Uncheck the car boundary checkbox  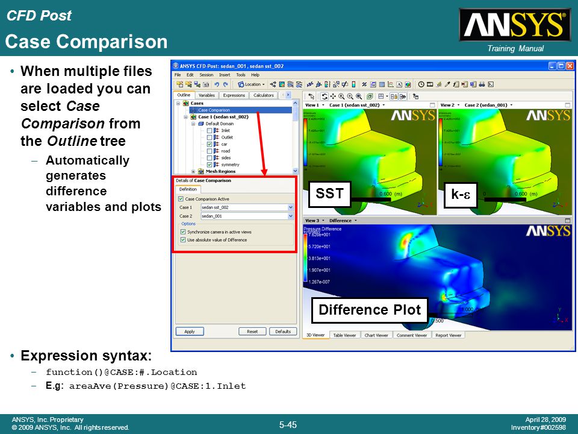click(x=210, y=144)
